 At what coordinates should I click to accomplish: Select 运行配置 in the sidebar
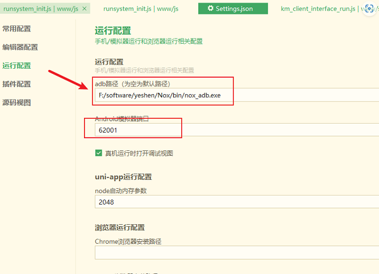click(x=16, y=66)
